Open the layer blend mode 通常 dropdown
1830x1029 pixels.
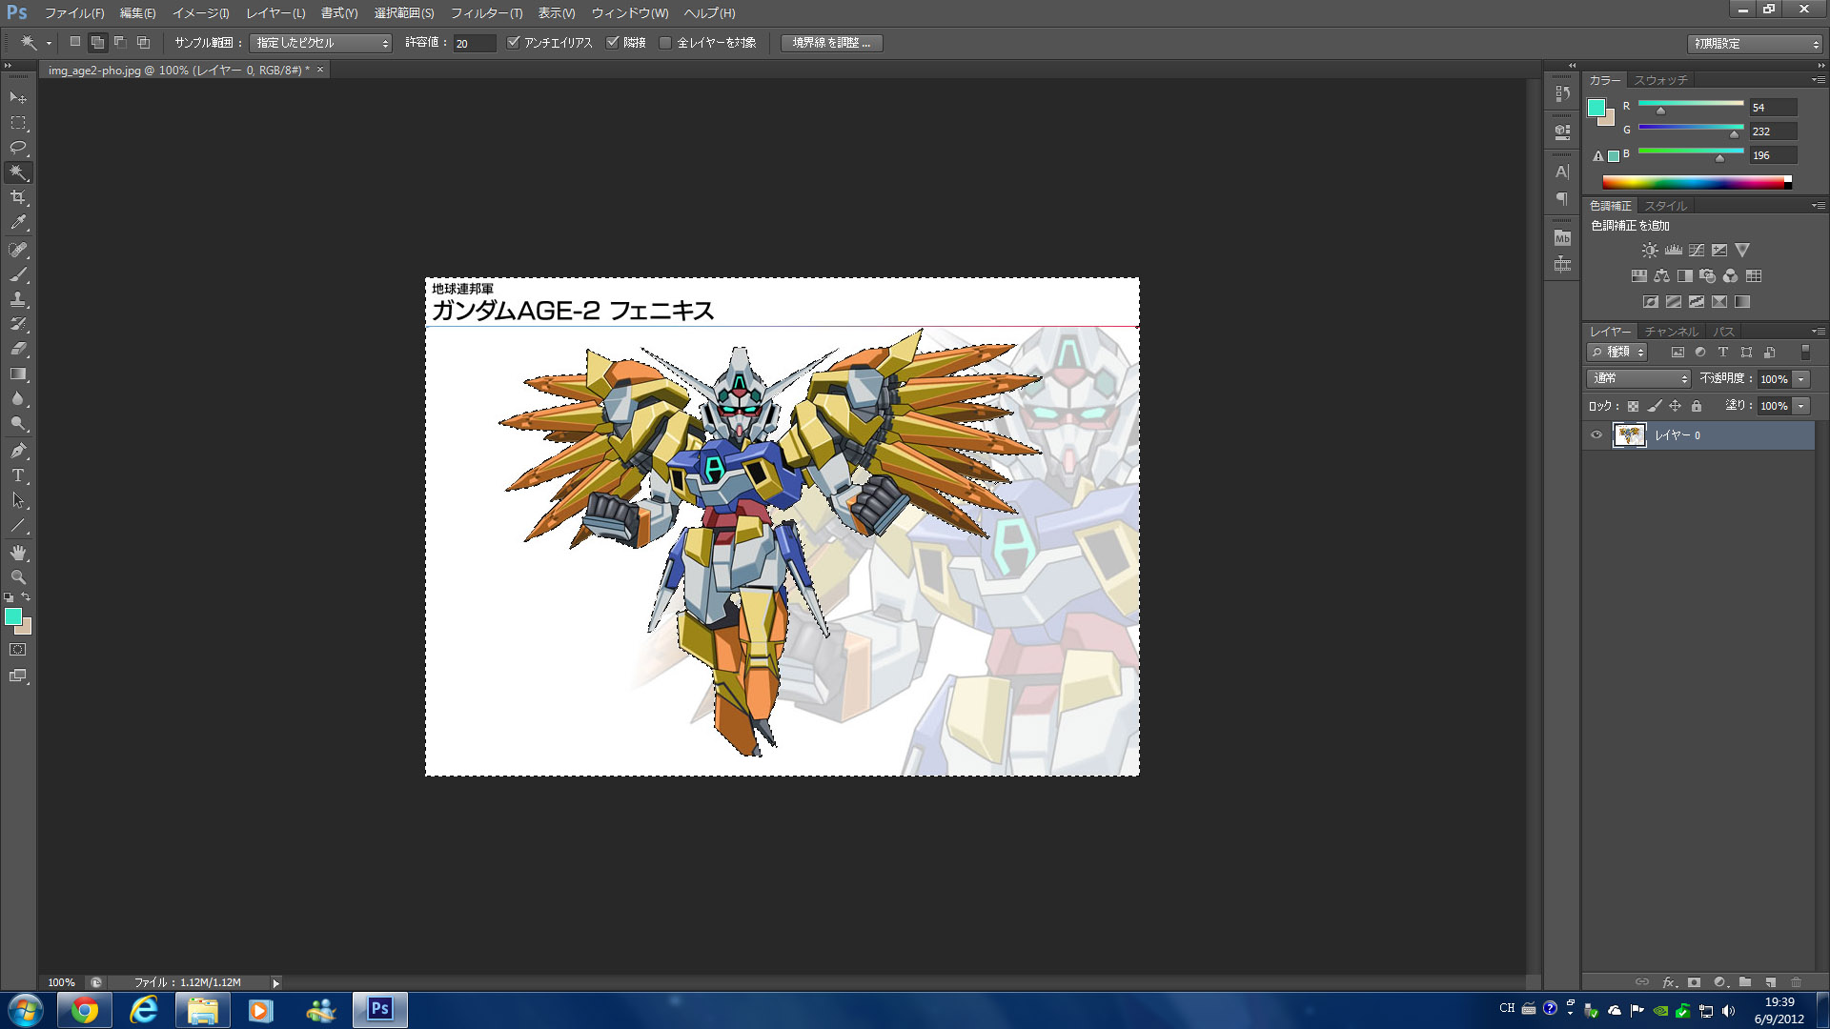pyautogui.click(x=1638, y=378)
